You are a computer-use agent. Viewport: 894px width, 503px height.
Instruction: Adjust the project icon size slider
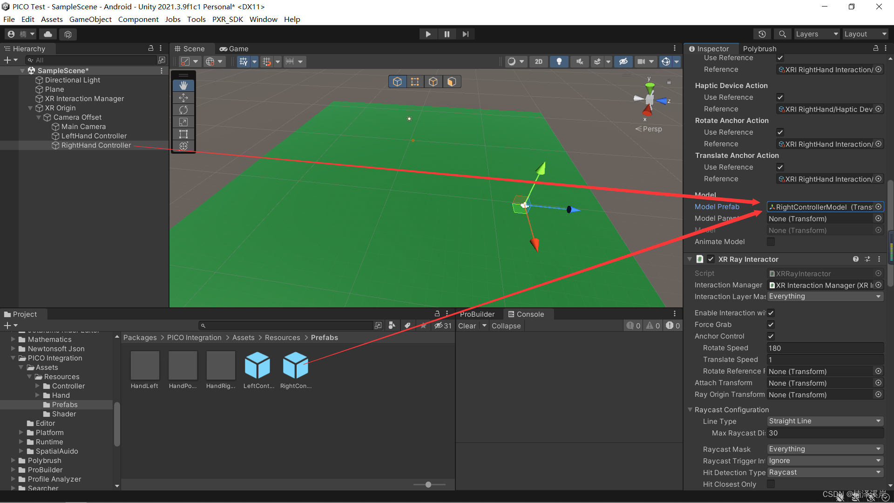coord(428,485)
